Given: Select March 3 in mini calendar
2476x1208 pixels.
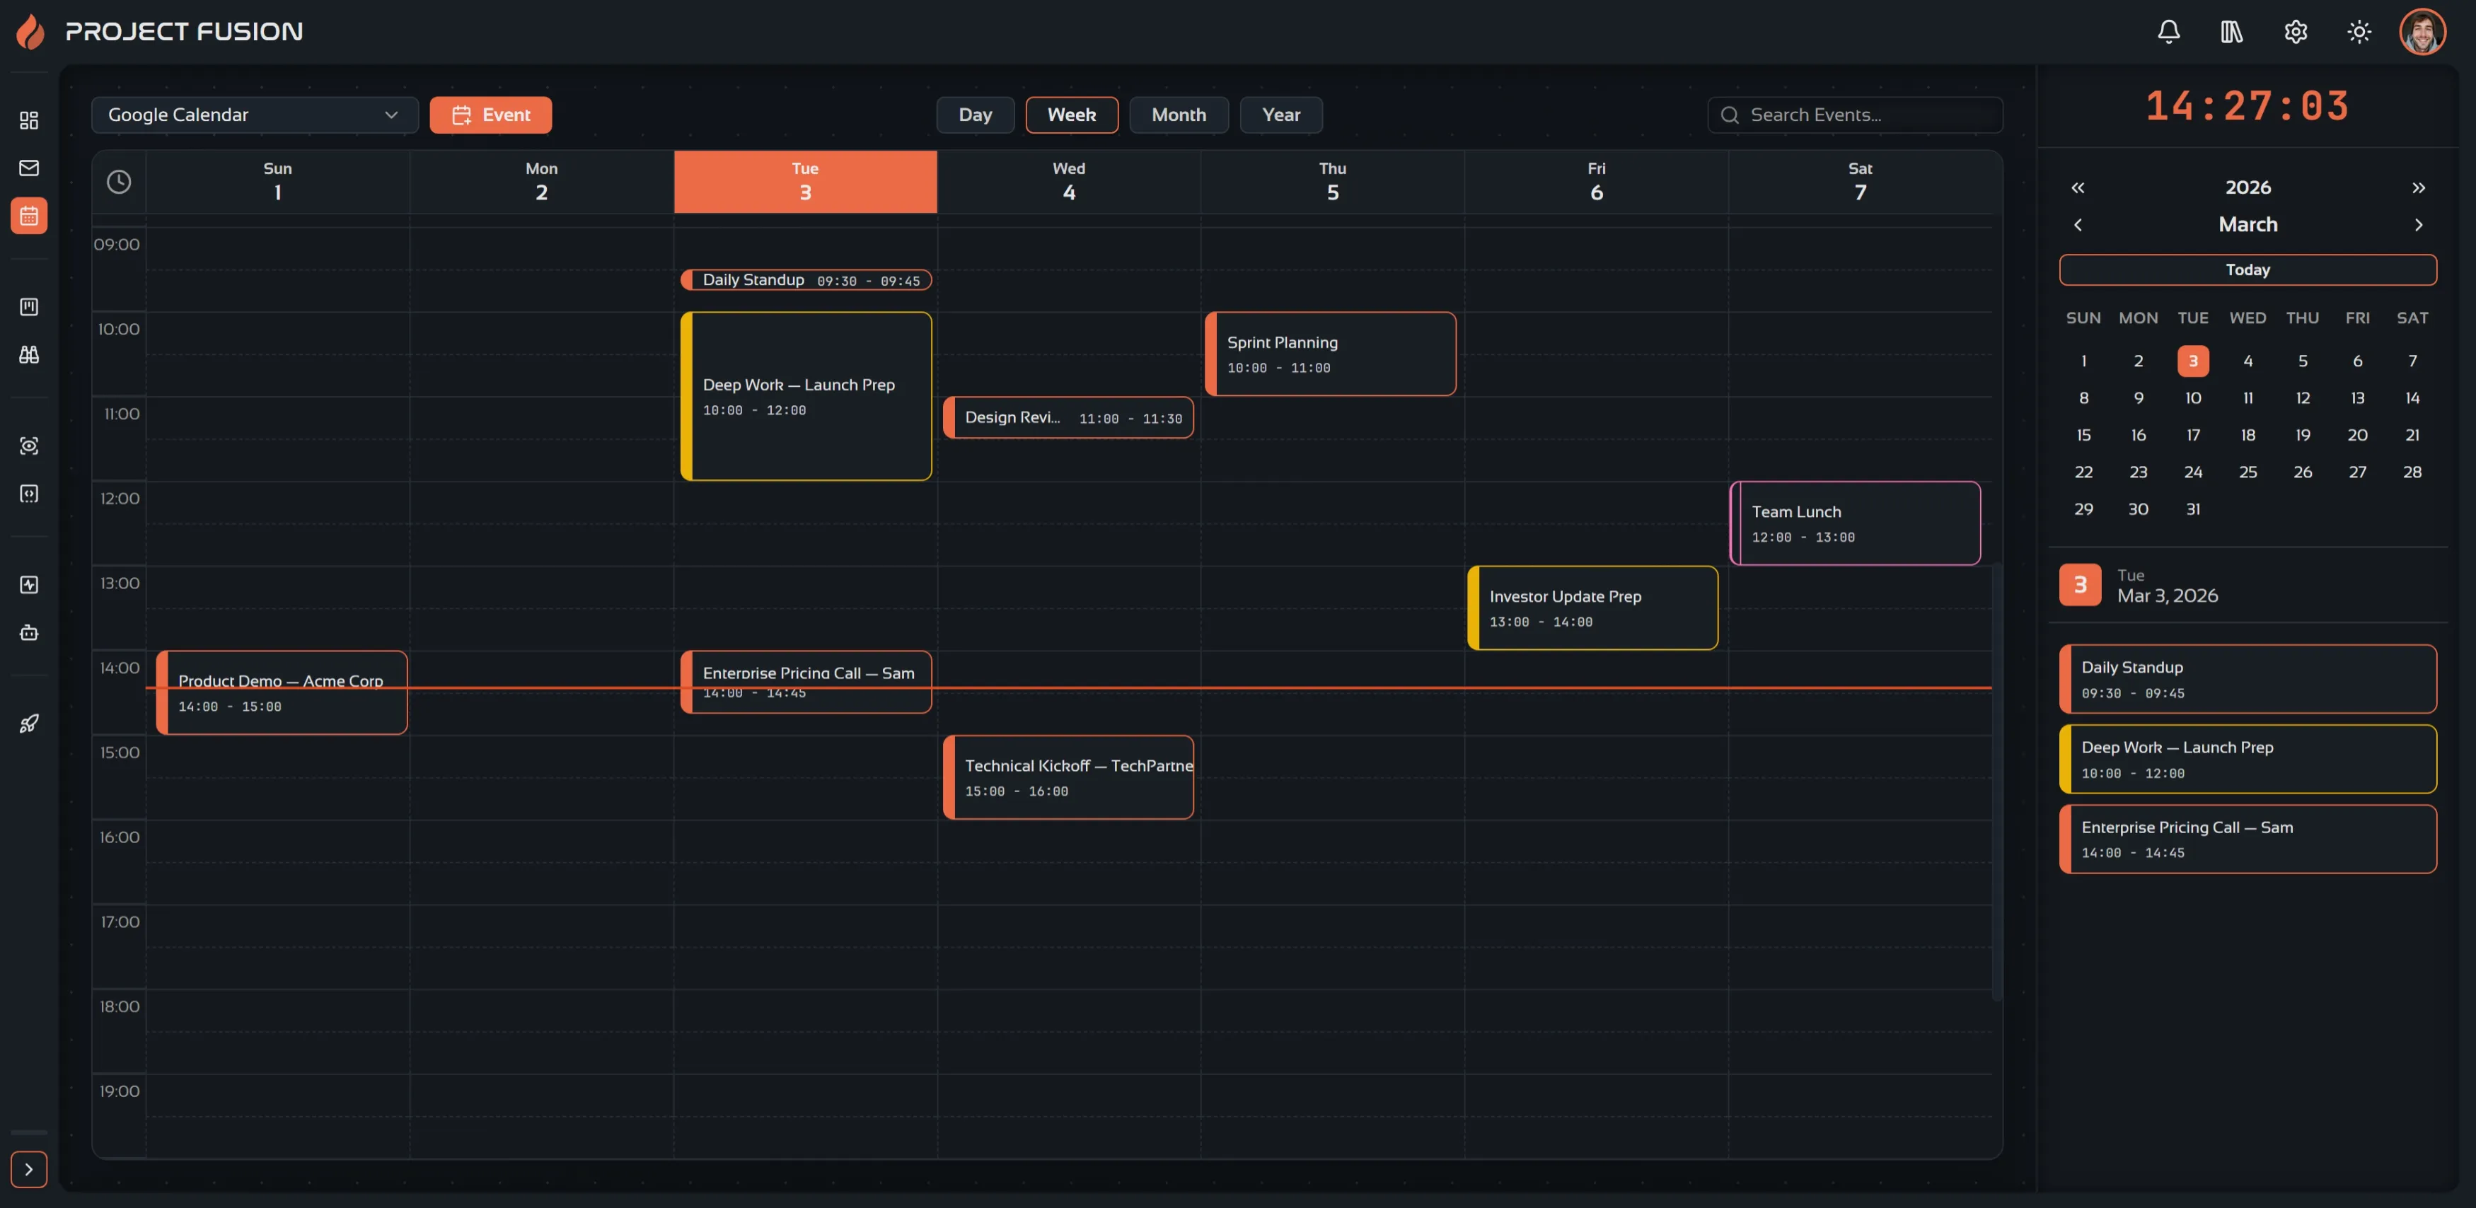Looking at the screenshot, I should pos(2192,361).
